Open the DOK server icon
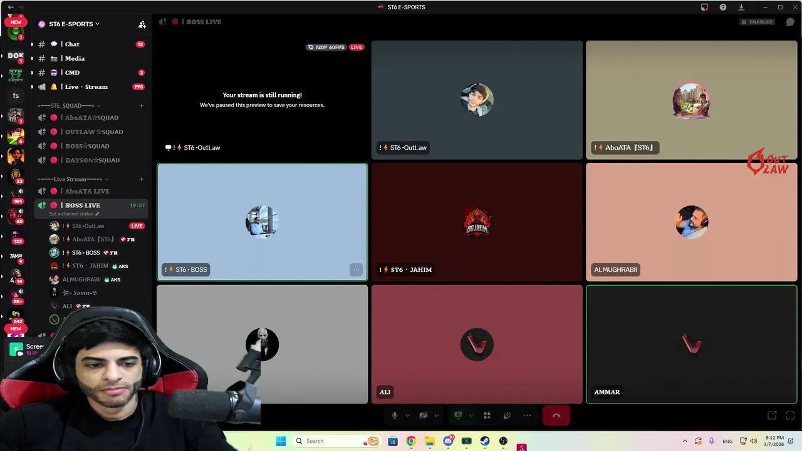Viewport: 802px width, 451px height. [16, 55]
